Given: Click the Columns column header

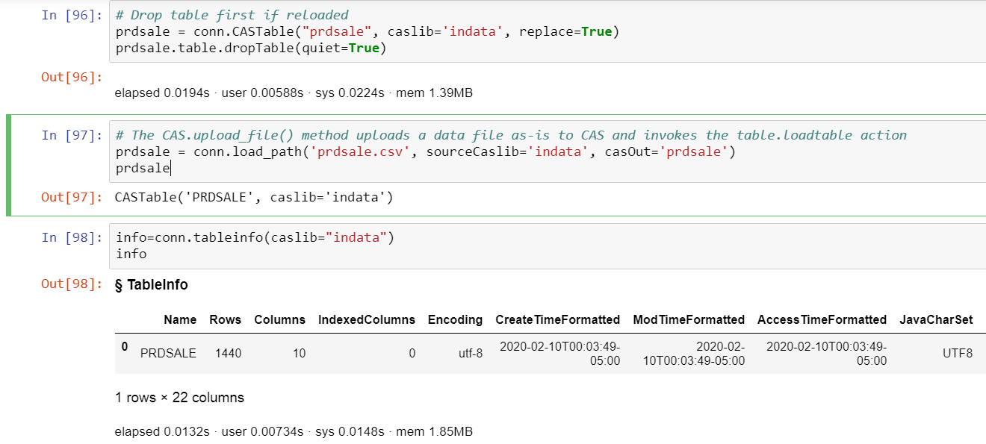Looking at the screenshot, I should click(280, 319).
